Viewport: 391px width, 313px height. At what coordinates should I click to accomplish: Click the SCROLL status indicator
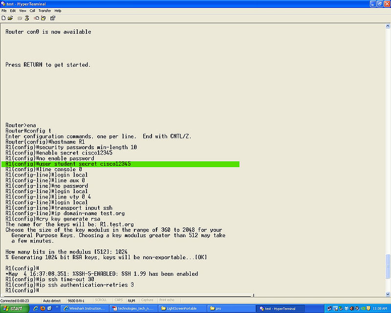tap(101, 300)
